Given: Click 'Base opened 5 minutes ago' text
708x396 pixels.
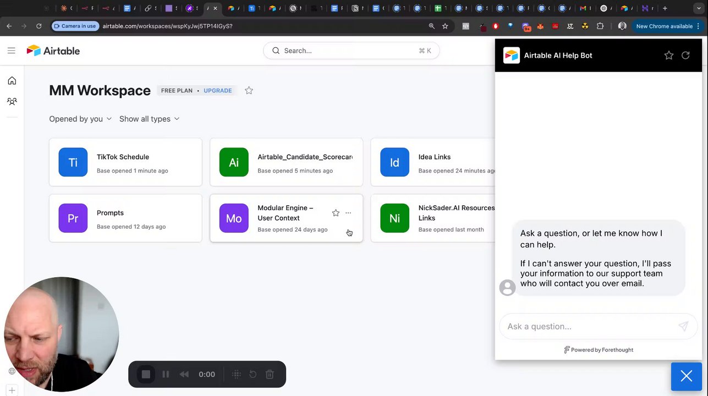Looking at the screenshot, I should [295, 170].
